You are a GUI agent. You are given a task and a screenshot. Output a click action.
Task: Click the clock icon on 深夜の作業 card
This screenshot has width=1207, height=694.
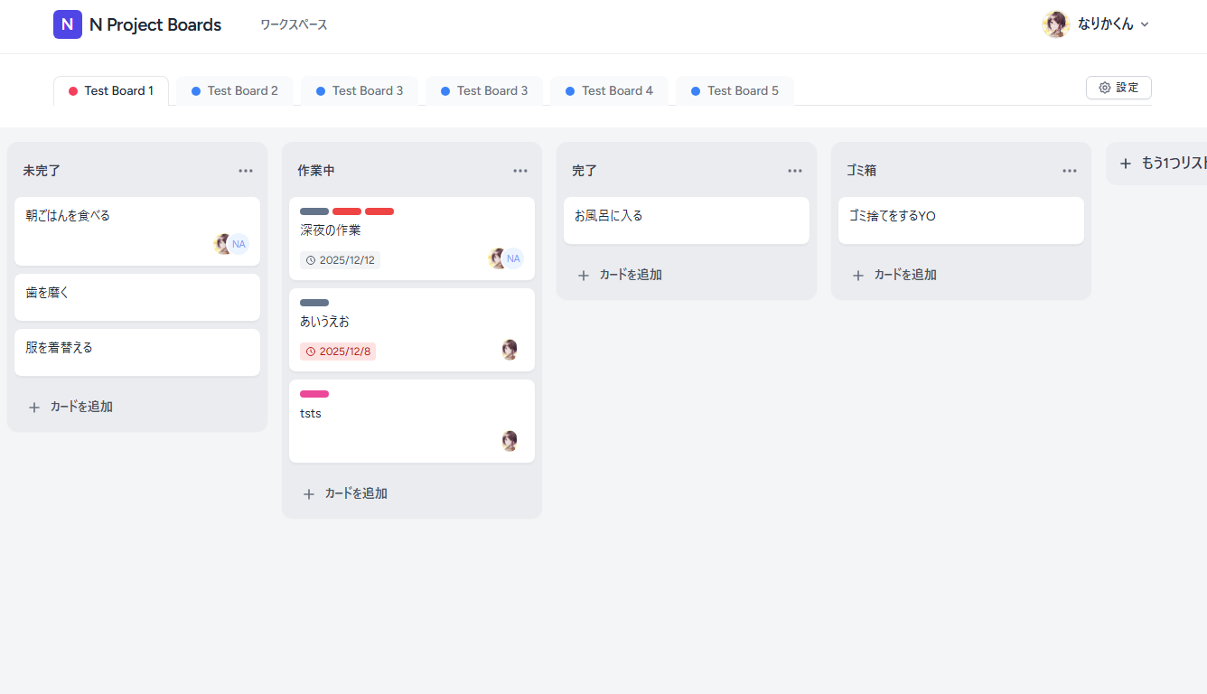312,259
